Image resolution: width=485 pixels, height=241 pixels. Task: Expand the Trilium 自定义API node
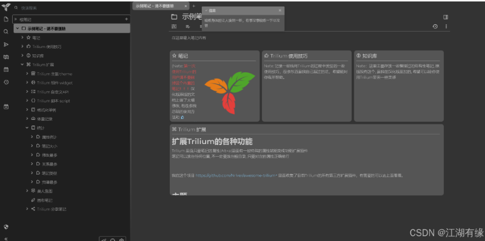[x=27, y=92]
